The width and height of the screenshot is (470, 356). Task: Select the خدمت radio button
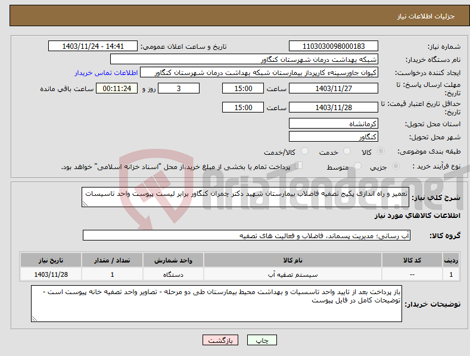point(347,151)
